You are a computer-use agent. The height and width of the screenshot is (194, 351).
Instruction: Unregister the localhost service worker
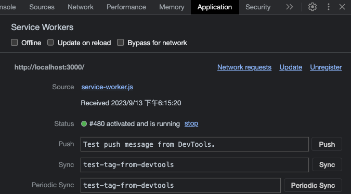(326, 67)
